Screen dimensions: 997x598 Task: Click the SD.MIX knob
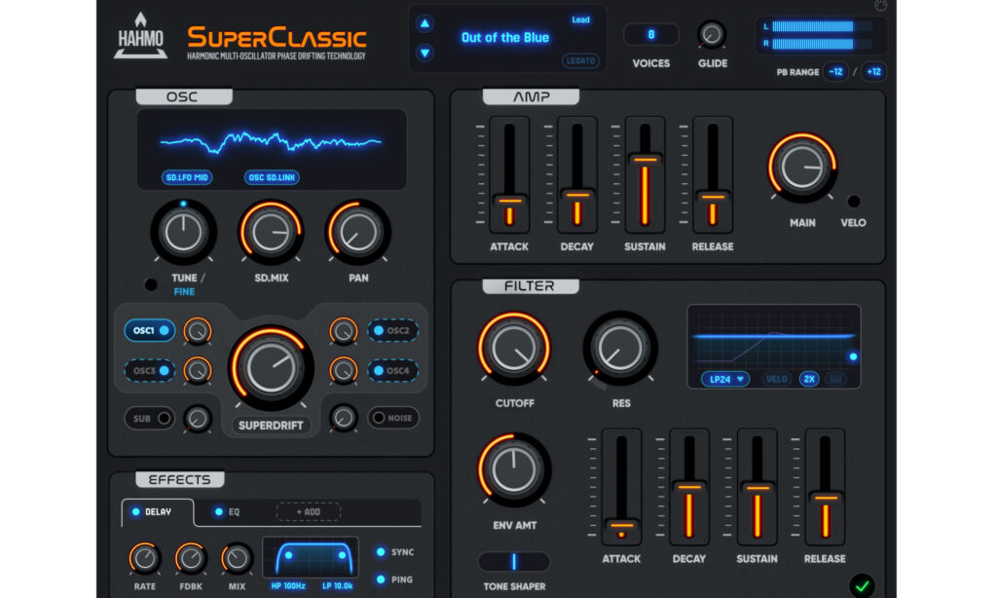[x=271, y=232]
